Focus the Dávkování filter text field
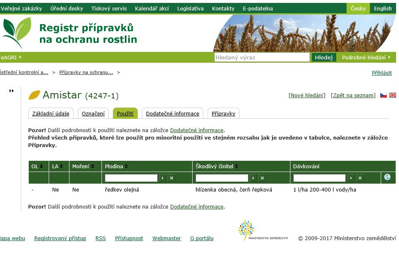This screenshot has height=253, width=399. (320, 178)
